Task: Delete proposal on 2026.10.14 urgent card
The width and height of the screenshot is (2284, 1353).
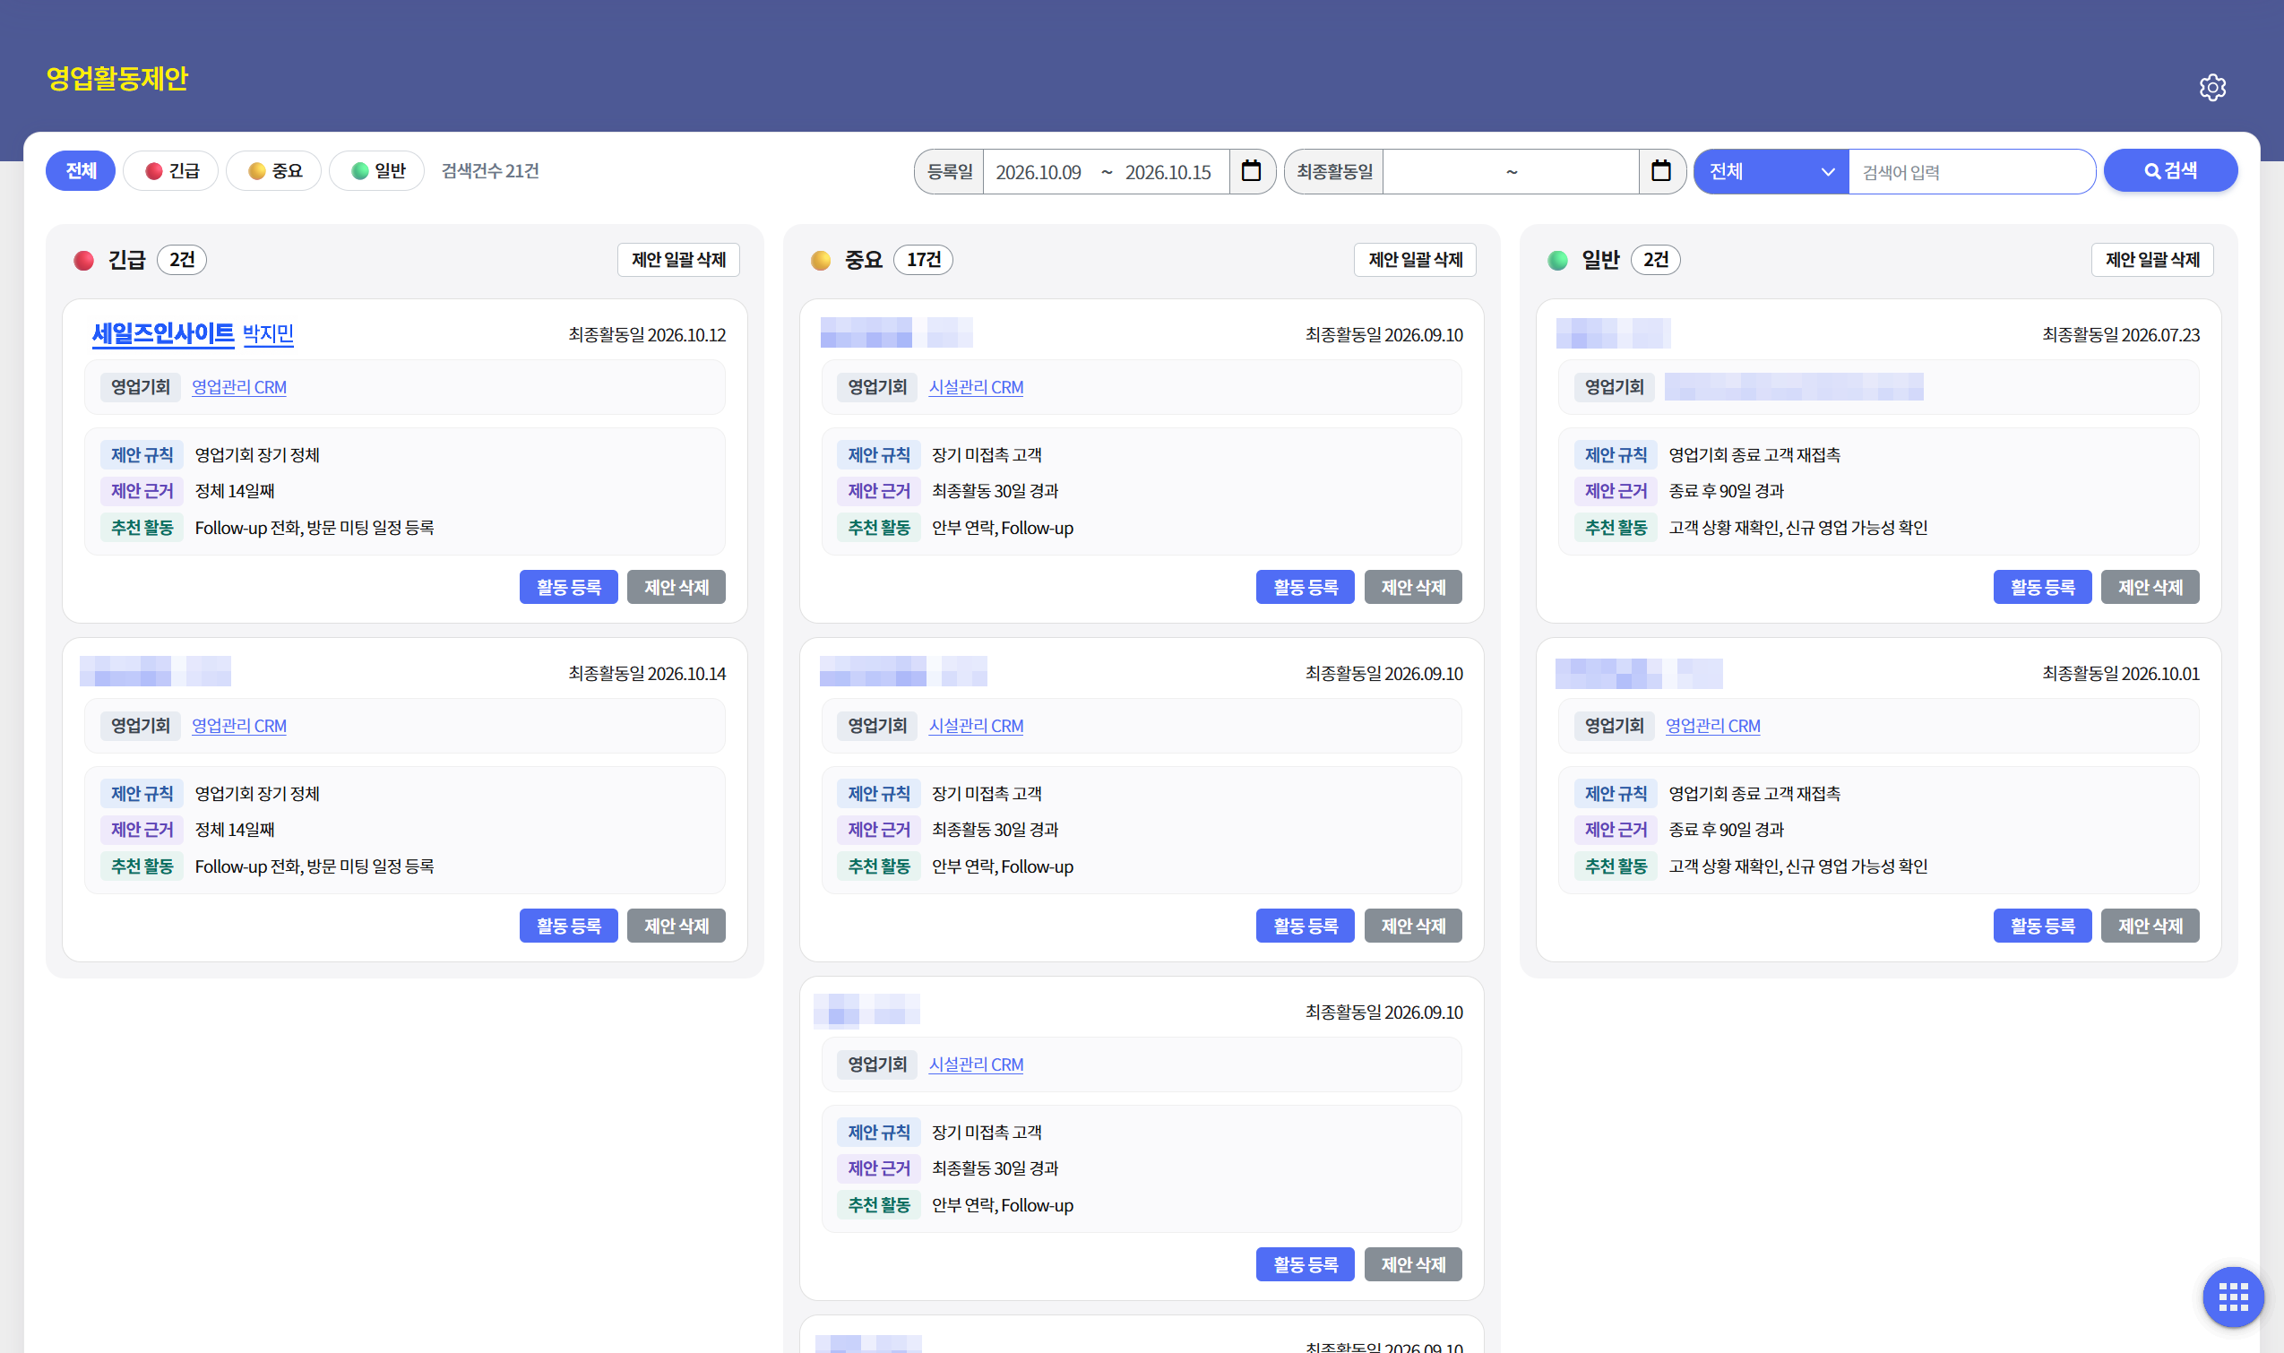Action: coord(677,926)
